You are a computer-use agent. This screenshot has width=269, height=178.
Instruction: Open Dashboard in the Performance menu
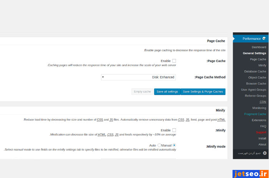(259, 47)
